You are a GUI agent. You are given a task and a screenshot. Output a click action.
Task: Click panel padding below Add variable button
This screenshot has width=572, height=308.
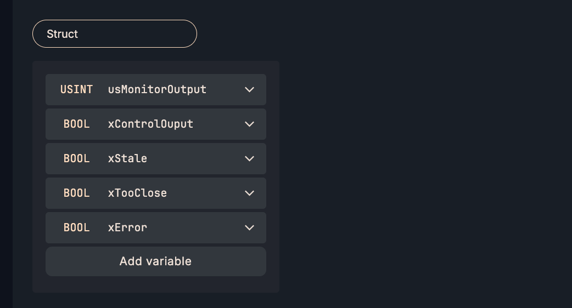tap(156, 284)
